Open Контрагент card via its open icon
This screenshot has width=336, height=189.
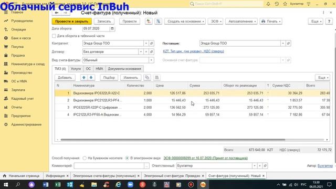152,43
